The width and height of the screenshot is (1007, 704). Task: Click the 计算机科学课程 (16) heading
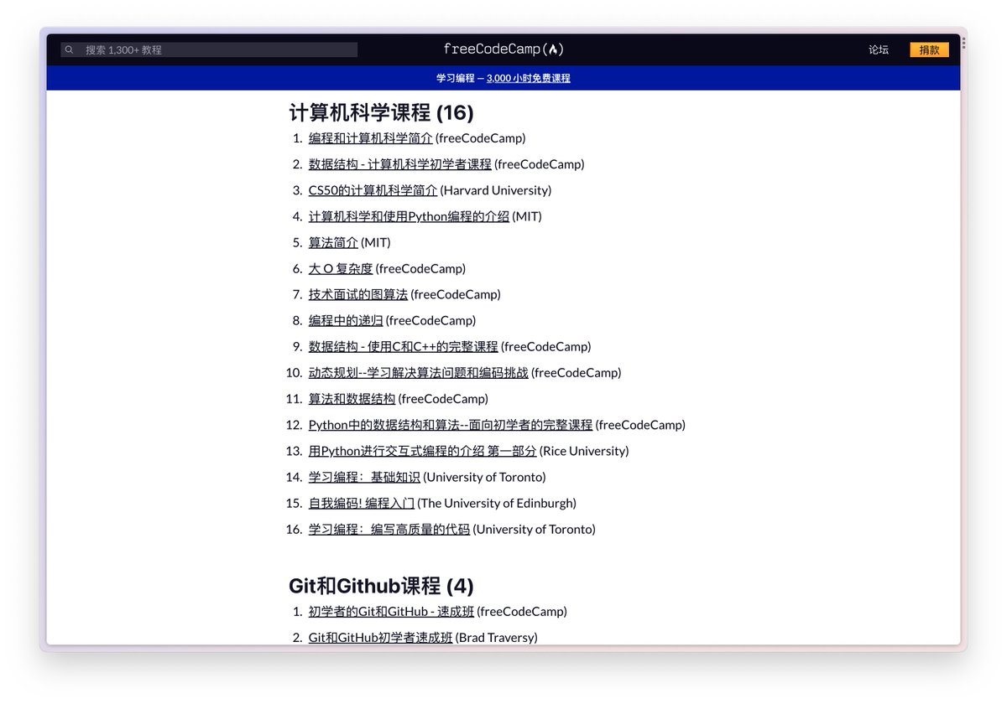coord(381,112)
